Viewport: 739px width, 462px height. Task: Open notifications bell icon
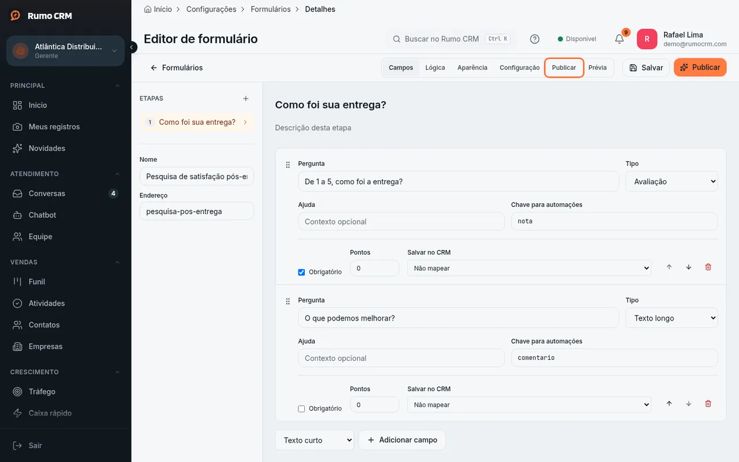619,39
